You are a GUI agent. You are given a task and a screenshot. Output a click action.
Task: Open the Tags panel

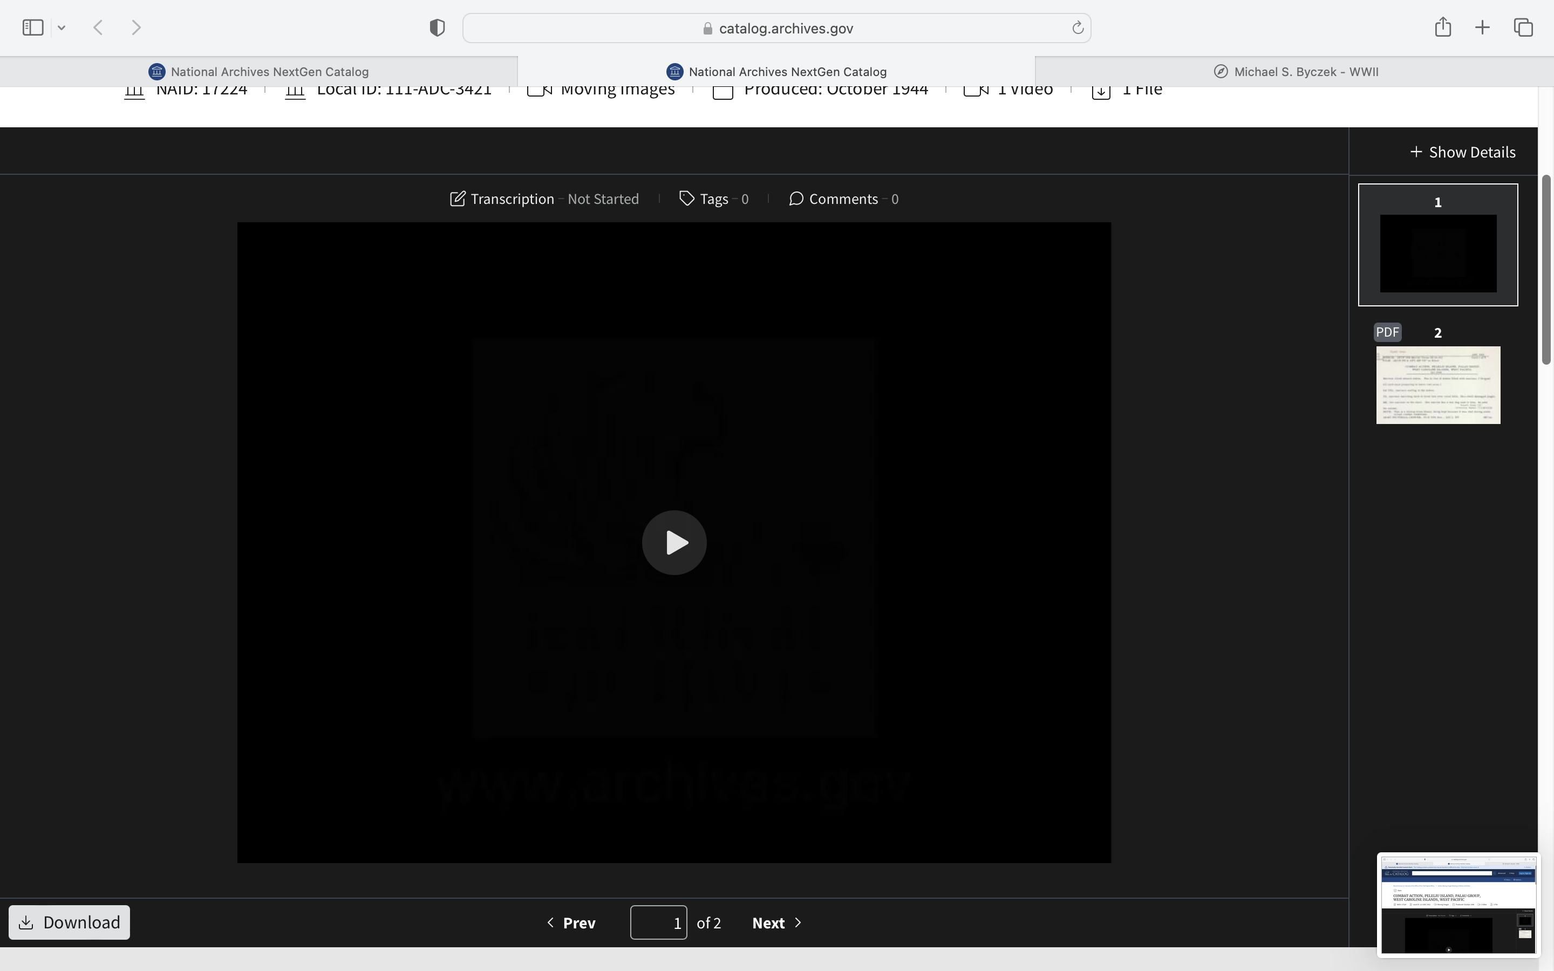coord(713,199)
